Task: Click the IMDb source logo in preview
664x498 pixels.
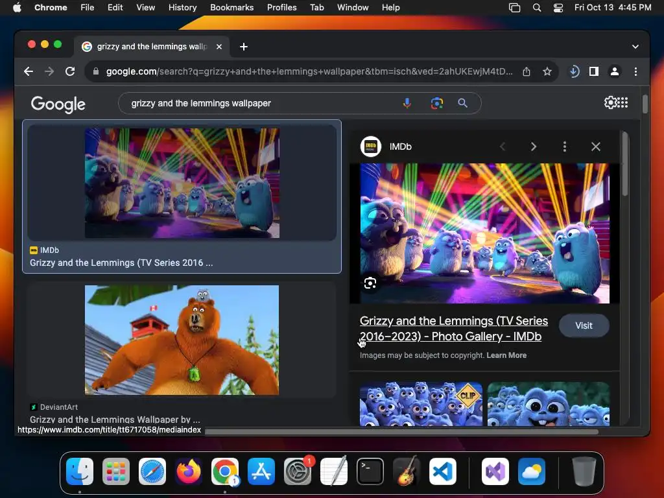Action: (370, 147)
